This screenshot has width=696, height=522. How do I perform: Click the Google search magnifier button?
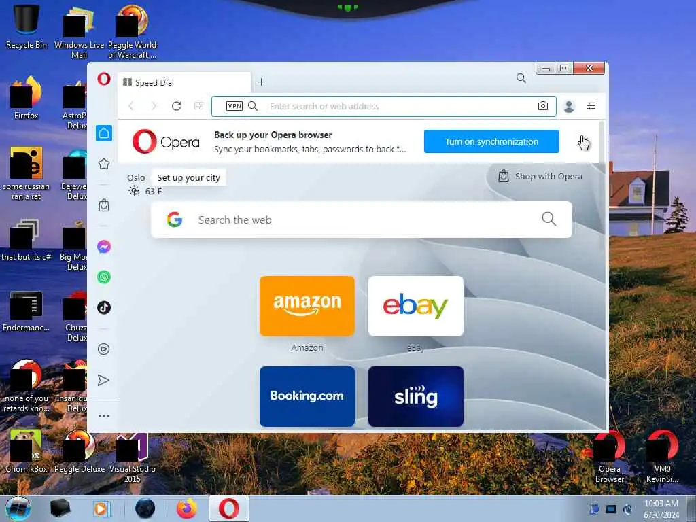pos(549,219)
